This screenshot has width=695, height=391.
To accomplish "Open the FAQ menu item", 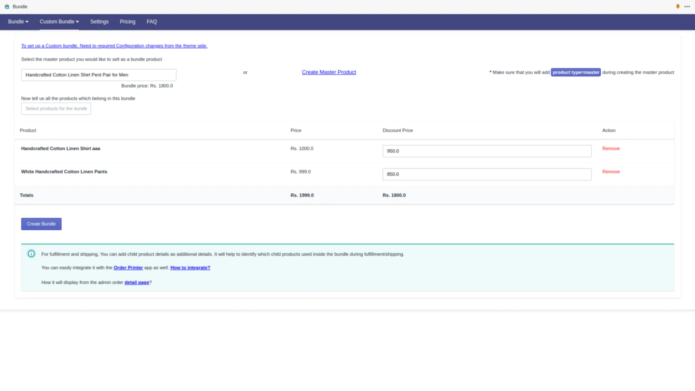I will [152, 22].
